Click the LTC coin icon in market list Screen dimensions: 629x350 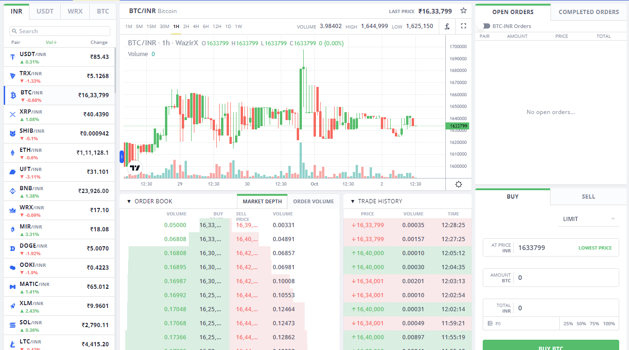pyautogui.click(x=13, y=344)
